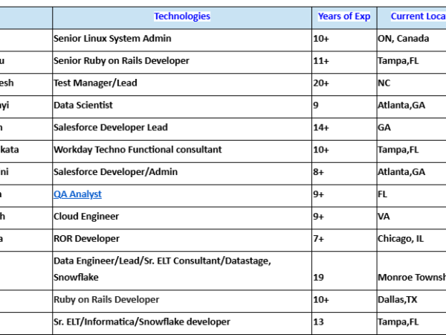Select the Data Scientist cell
The height and width of the screenshot is (335, 446).
click(x=182, y=106)
